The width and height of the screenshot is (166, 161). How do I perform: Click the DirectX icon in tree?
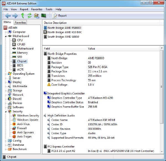[x=10, y=99]
